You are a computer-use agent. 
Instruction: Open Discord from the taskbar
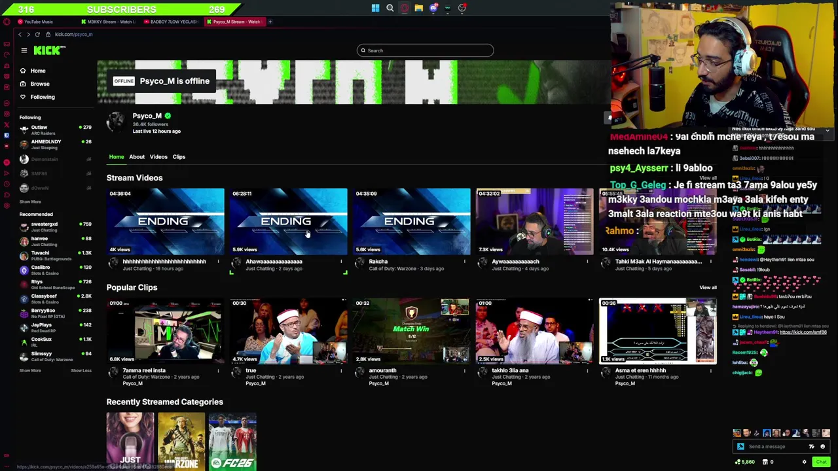tap(433, 8)
